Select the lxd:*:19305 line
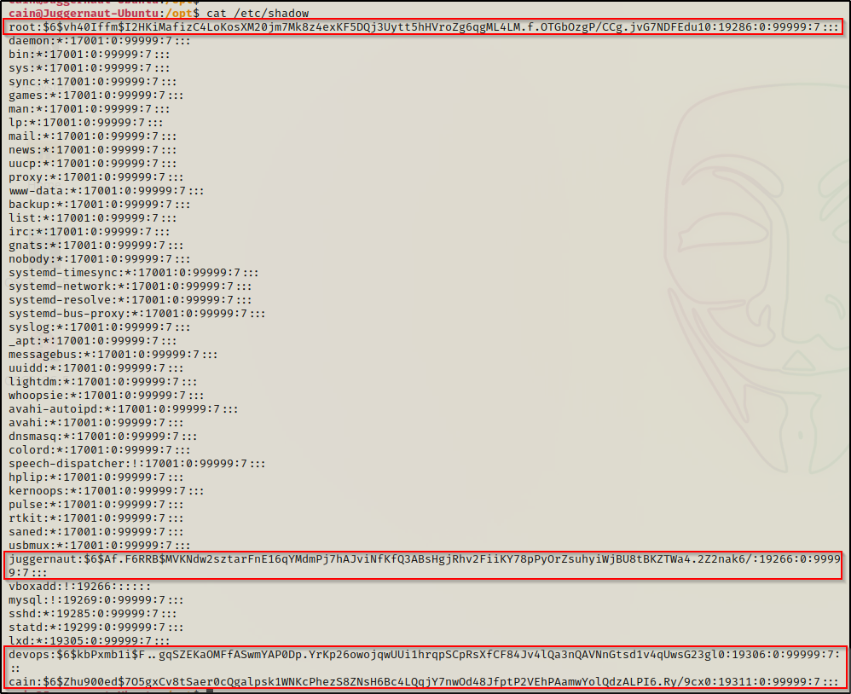The width and height of the screenshot is (851, 694). 89,641
